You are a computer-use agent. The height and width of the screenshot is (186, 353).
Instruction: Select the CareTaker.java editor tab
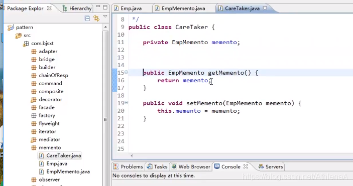click(242, 9)
